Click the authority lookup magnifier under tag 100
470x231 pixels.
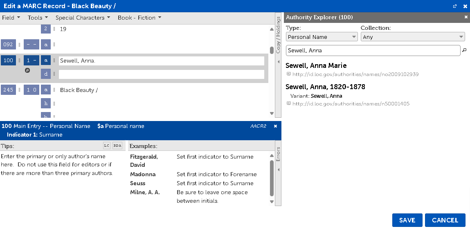(x=27, y=70)
